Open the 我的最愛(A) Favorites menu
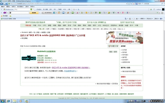 tap(20, 7)
